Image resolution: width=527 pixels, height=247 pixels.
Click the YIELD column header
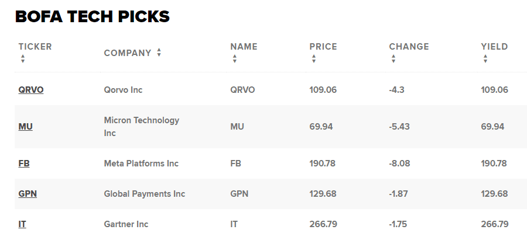click(x=494, y=47)
